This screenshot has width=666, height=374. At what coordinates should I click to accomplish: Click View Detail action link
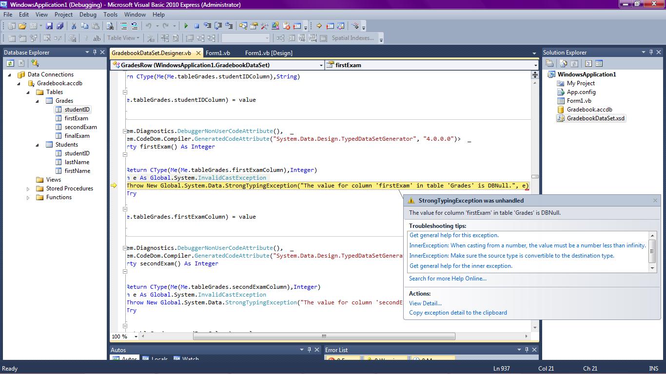tap(425, 303)
